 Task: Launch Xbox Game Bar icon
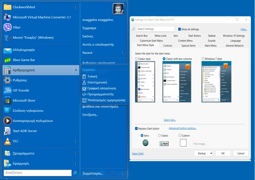click(7, 60)
